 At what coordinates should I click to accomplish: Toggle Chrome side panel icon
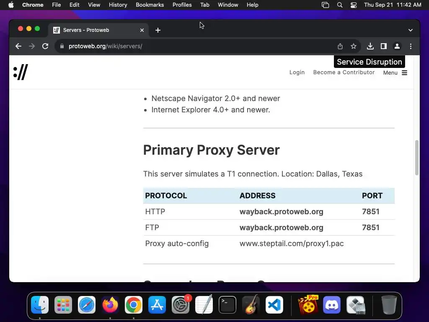384,46
